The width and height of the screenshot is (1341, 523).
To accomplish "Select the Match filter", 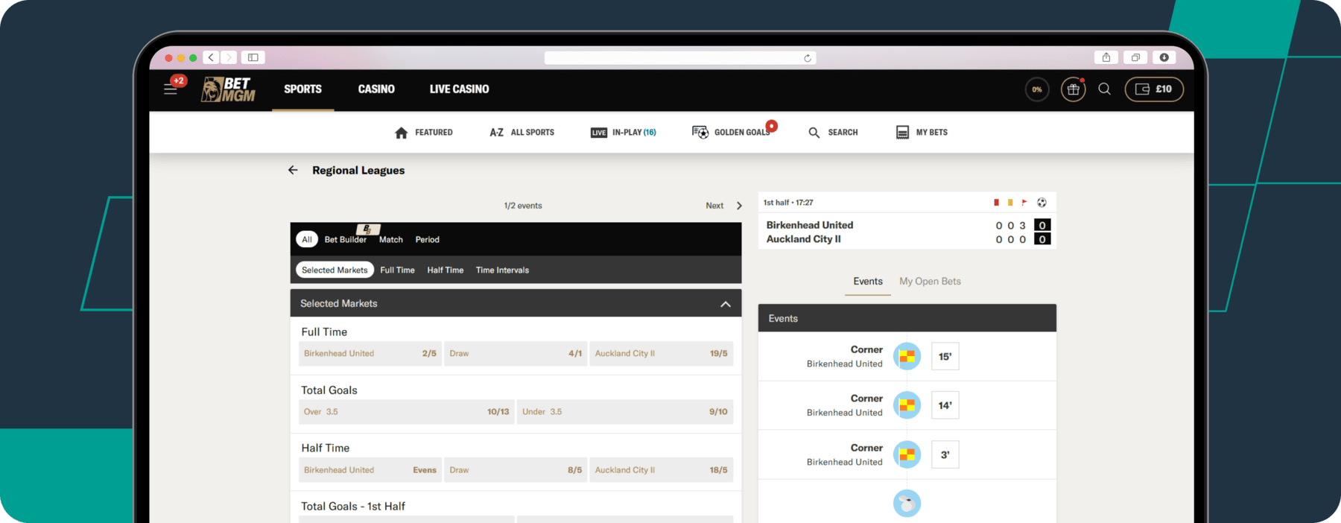I will pos(391,239).
